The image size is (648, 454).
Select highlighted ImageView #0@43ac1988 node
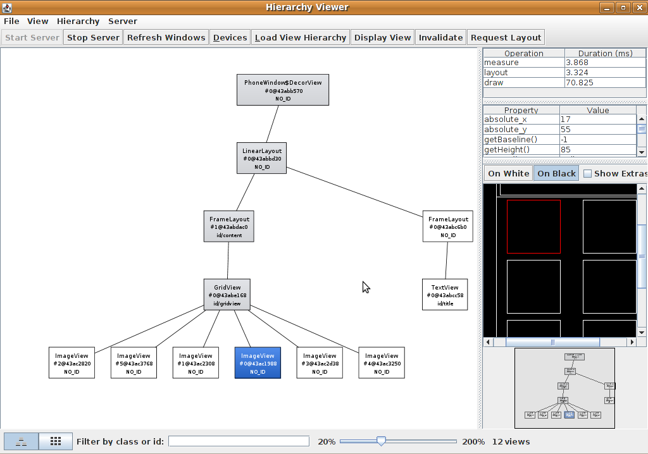258,363
